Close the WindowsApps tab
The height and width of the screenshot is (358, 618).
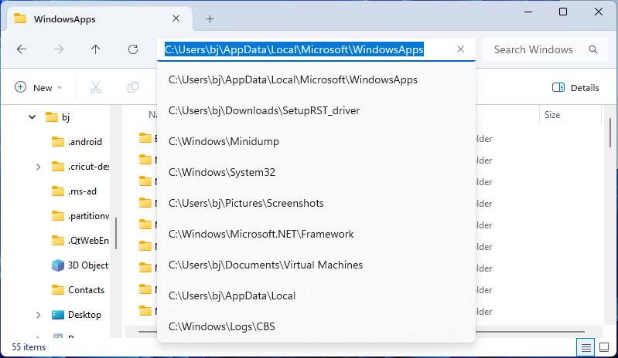click(x=176, y=19)
